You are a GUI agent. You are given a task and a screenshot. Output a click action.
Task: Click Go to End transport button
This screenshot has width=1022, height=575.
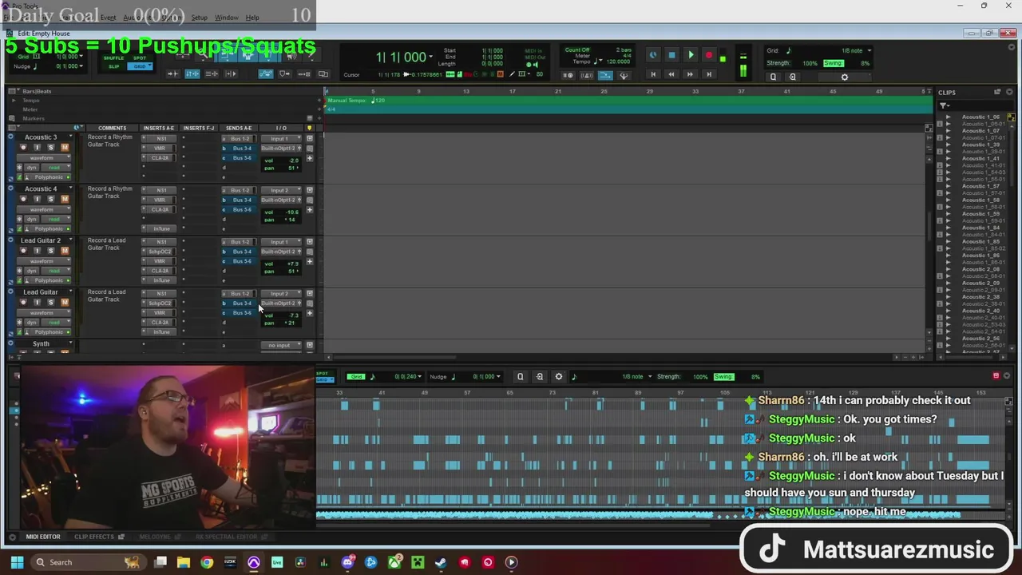708,74
